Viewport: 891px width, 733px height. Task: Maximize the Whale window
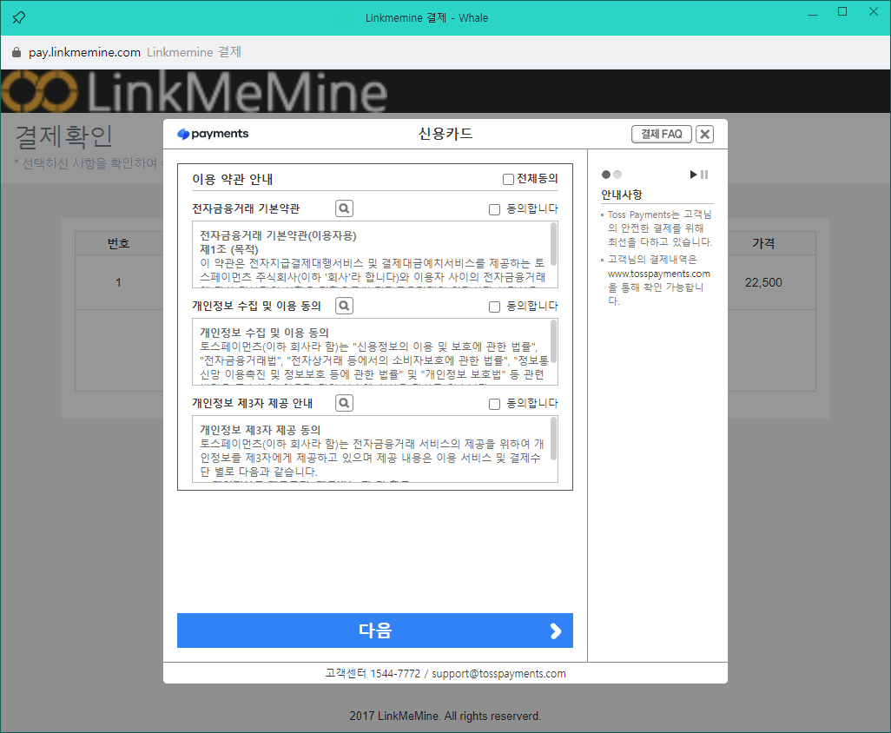[x=842, y=12]
